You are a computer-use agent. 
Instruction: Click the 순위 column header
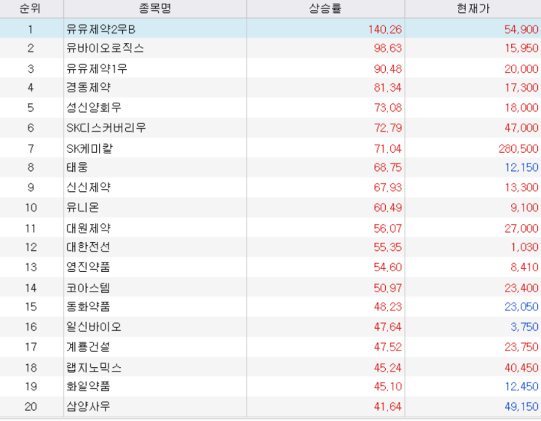[x=31, y=8]
